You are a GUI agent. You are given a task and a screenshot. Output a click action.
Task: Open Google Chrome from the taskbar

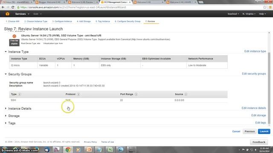[x=68, y=149]
